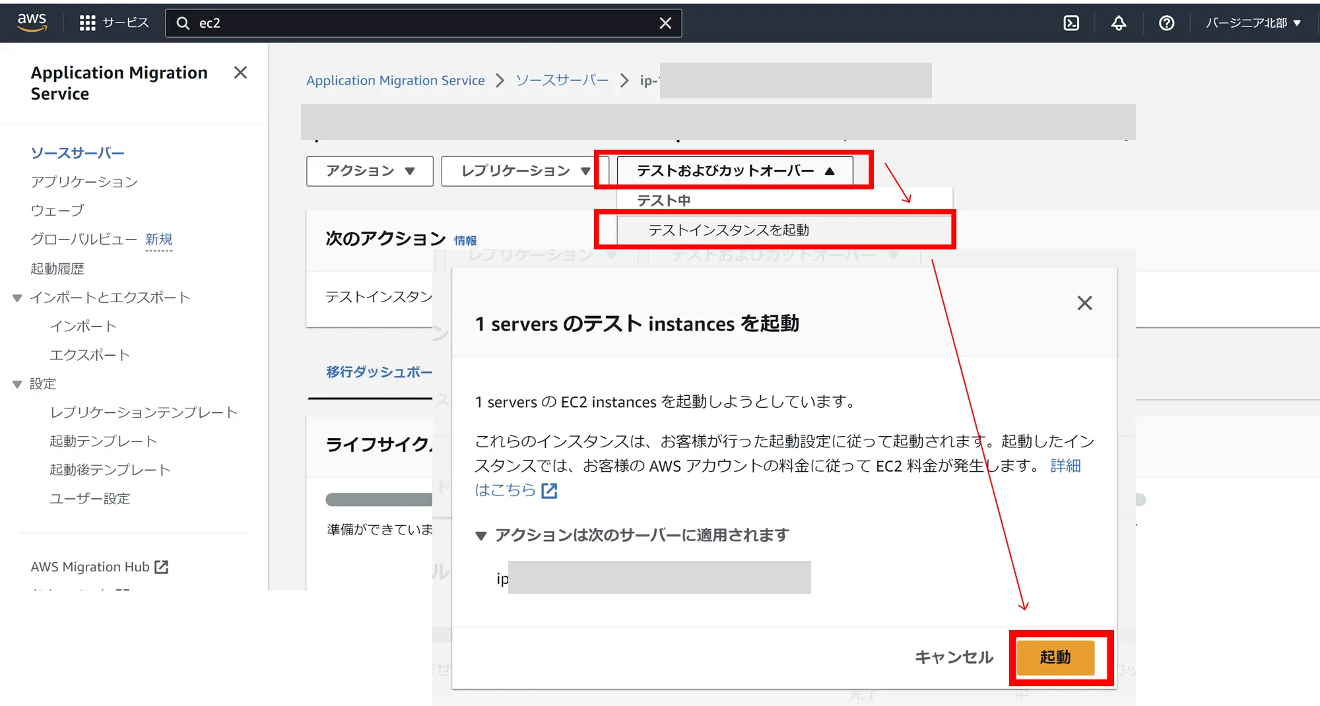
Task: Open 起動後テンプレート settings
Action: [x=110, y=470]
